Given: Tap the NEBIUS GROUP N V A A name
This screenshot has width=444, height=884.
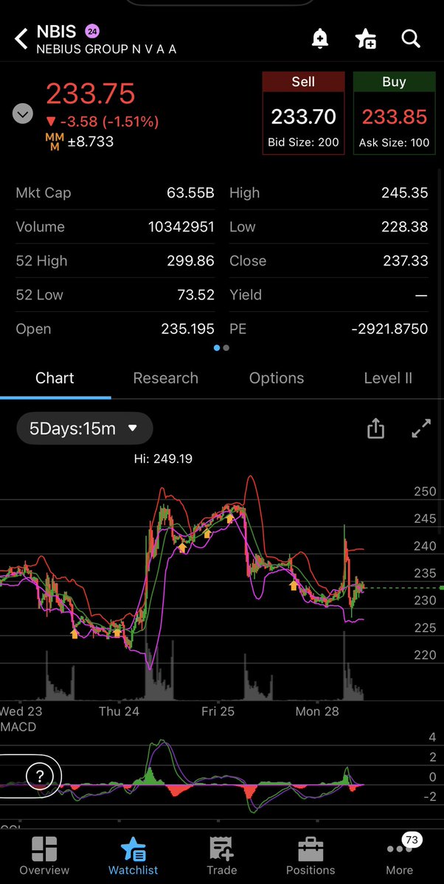Looking at the screenshot, I should 107,49.
